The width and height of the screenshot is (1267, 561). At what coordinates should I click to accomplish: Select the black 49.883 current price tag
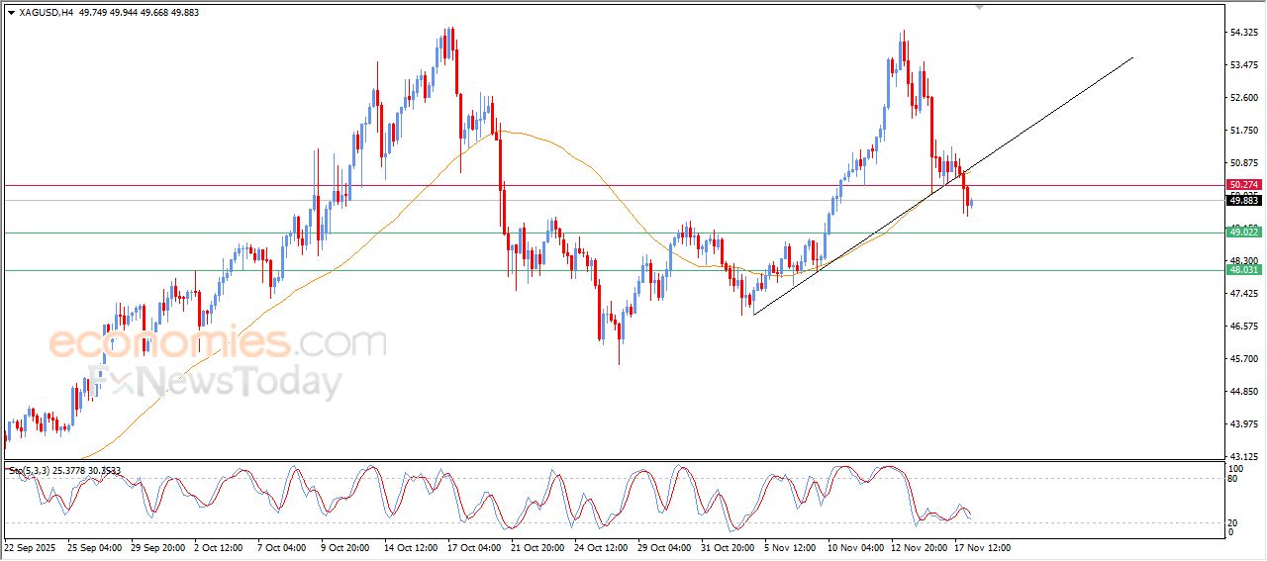coord(1243,200)
